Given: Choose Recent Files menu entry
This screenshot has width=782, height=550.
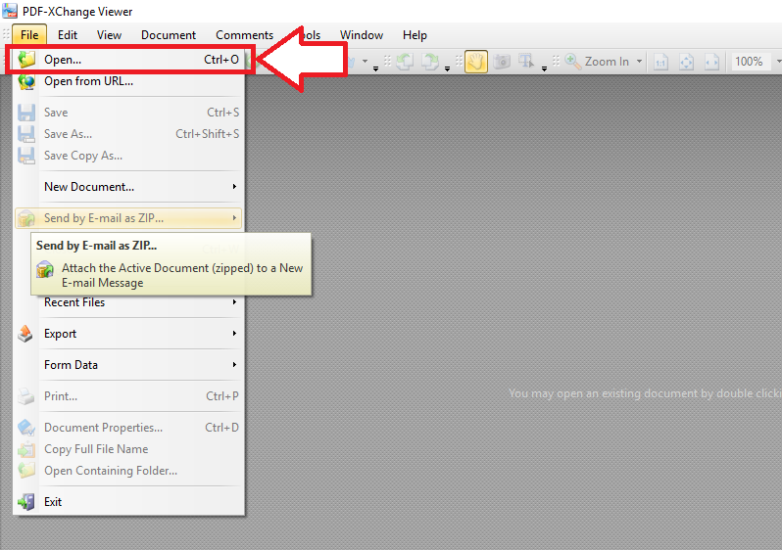Looking at the screenshot, I should pyautogui.click(x=128, y=302).
